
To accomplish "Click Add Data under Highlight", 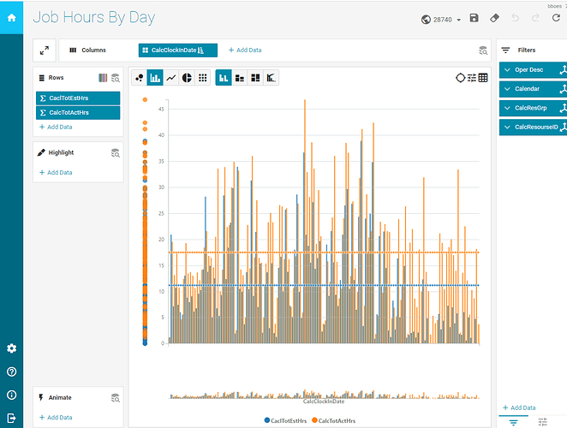I will 56,172.
